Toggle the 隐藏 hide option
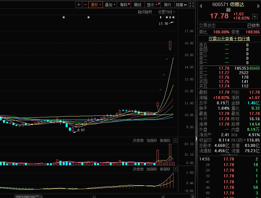This screenshot has height=198, width=261. tap(179, 5)
